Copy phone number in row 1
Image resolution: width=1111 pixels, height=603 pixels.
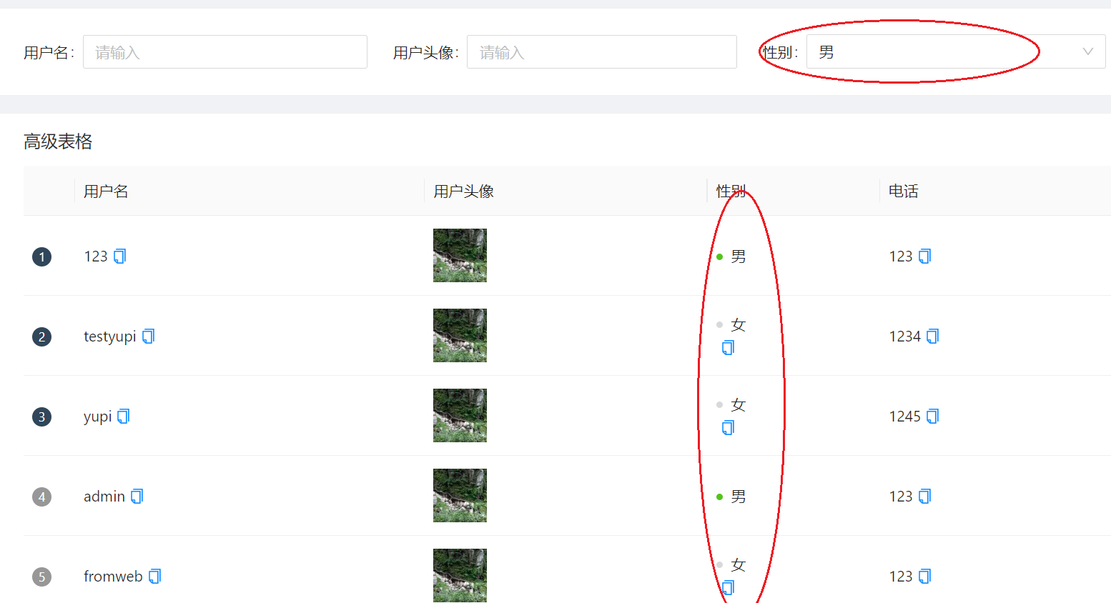coord(925,256)
